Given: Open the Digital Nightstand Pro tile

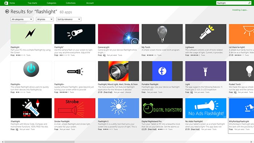Looking at the screenshot, I should coord(162,108).
